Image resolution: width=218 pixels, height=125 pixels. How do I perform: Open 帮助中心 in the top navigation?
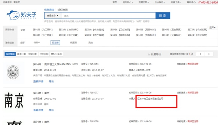[x=191, y=2]
